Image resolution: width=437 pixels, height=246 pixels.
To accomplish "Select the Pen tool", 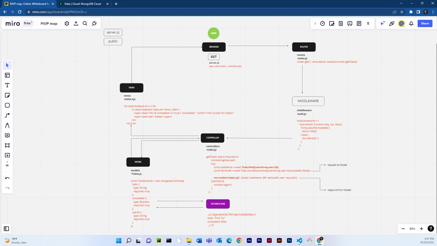I will 7,126.
